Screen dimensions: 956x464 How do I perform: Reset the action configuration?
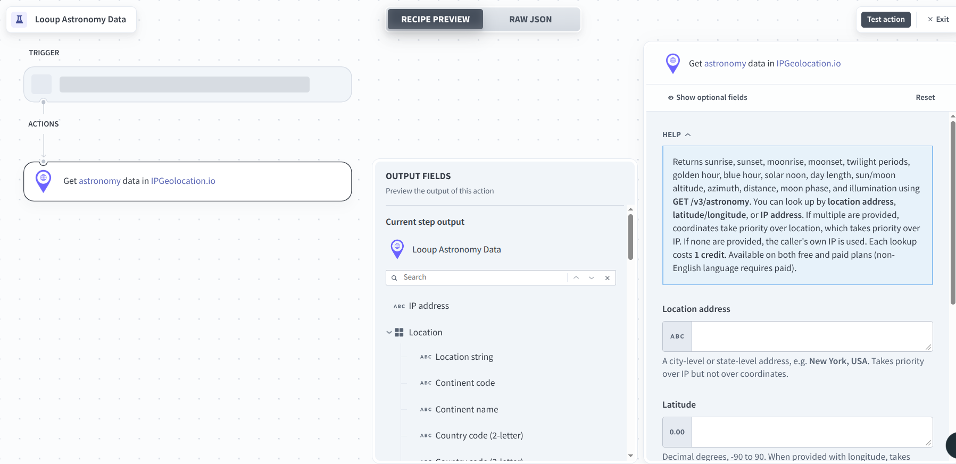point(925,98)
